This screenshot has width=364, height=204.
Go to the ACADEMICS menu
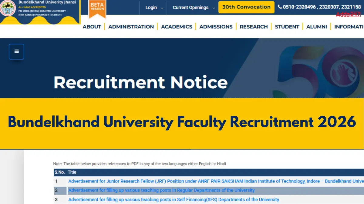click(x=177, y=27)
